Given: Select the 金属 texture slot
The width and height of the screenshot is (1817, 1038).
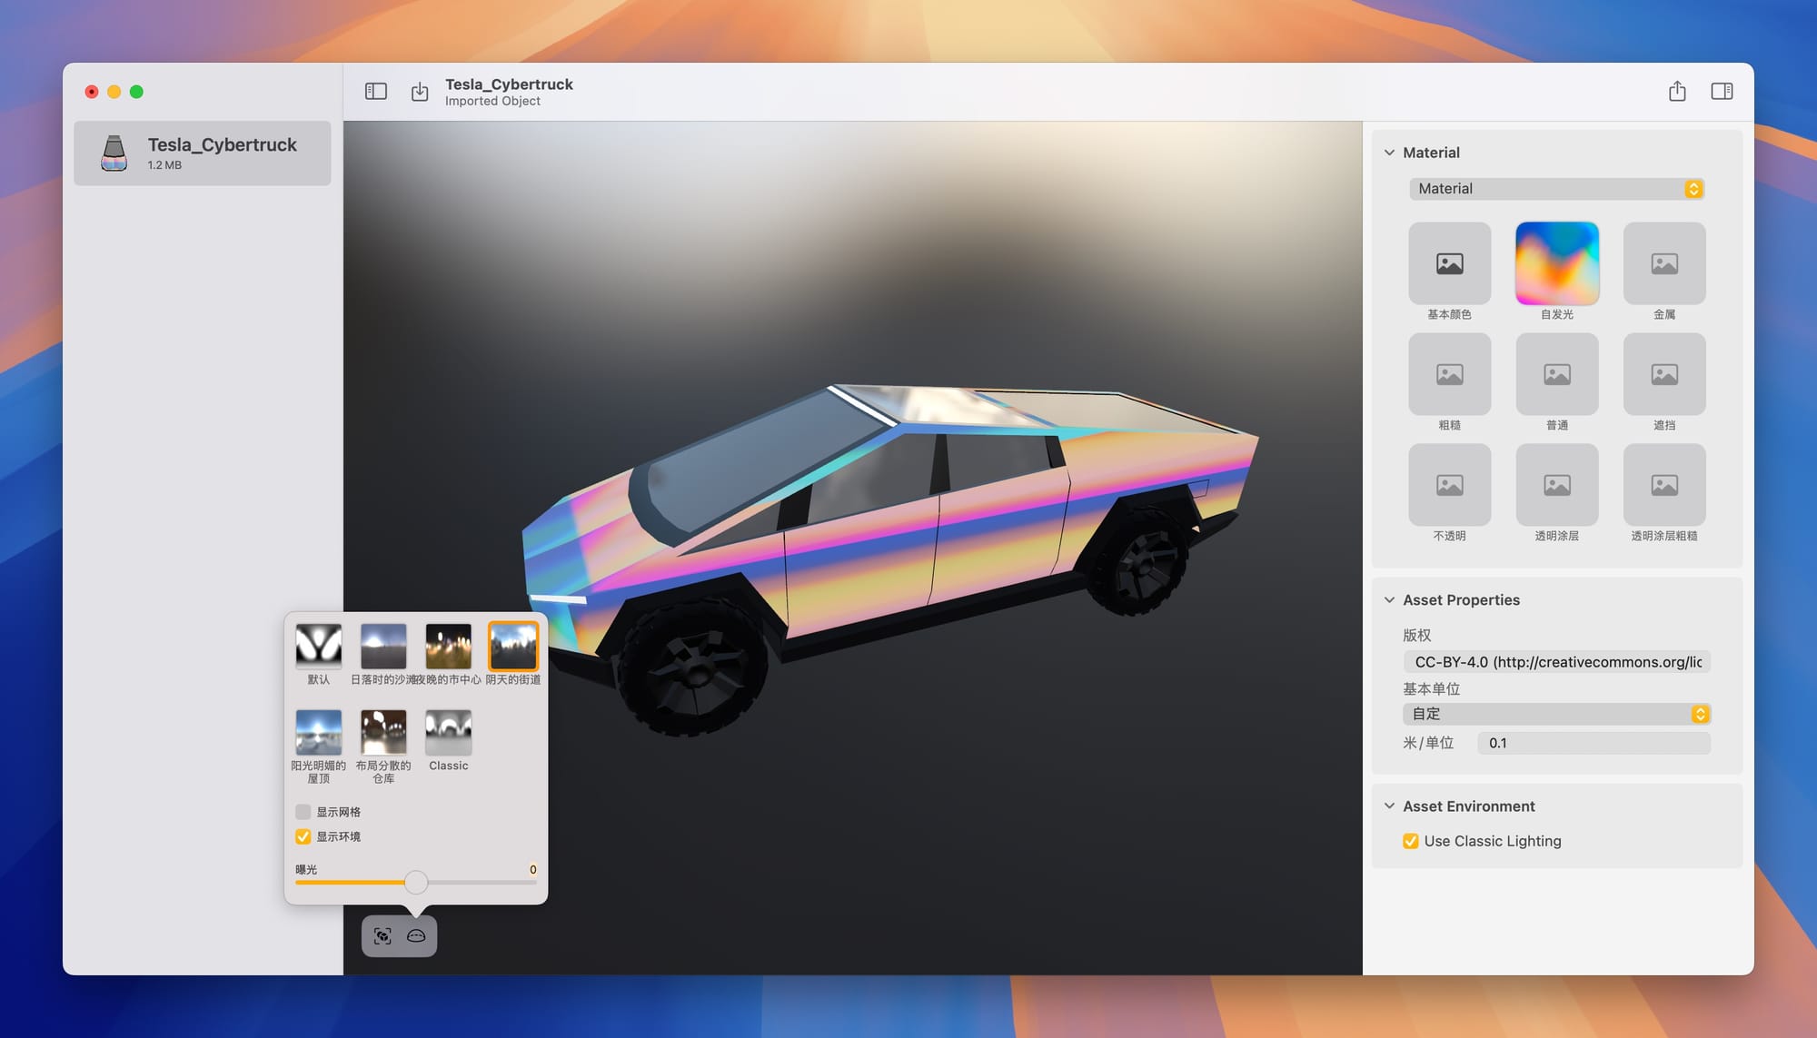Looking at the screenshot, I should pyautogui.click(x=1663, y=264).
